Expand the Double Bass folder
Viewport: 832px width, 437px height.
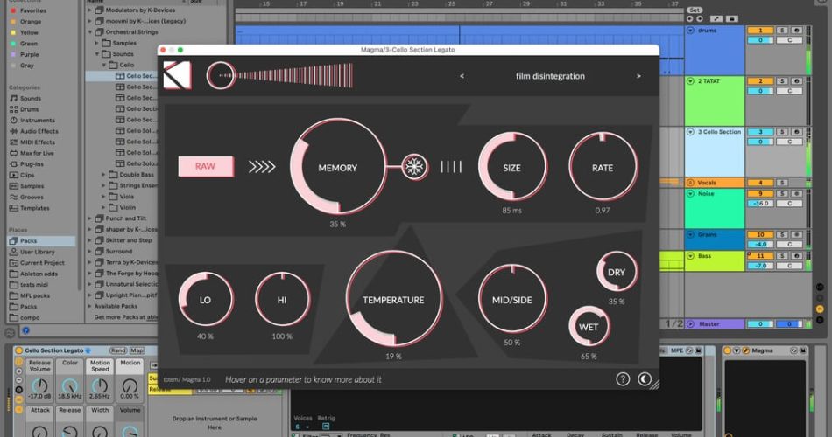104,174
